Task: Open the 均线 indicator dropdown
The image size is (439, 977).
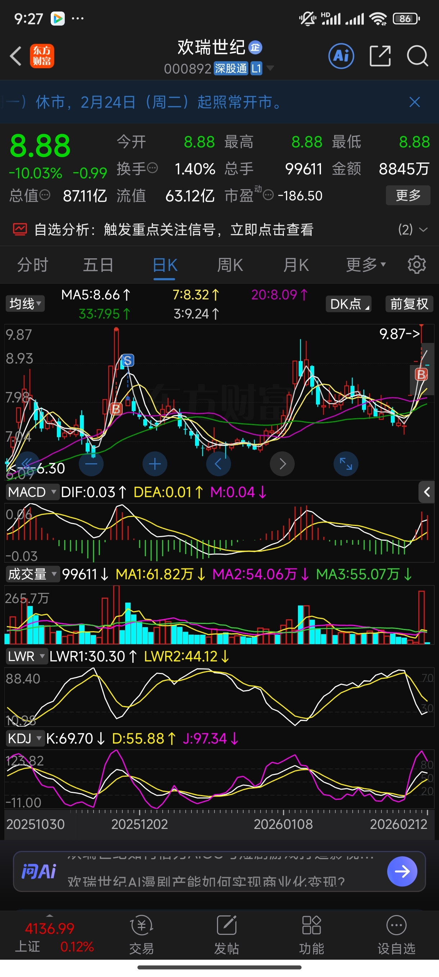Action: tap(25, 304)
